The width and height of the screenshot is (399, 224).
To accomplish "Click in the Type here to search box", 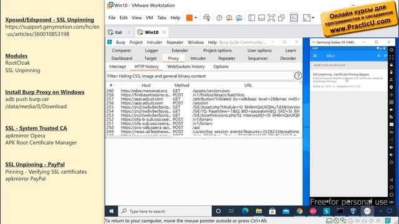I will coord(165,211).
